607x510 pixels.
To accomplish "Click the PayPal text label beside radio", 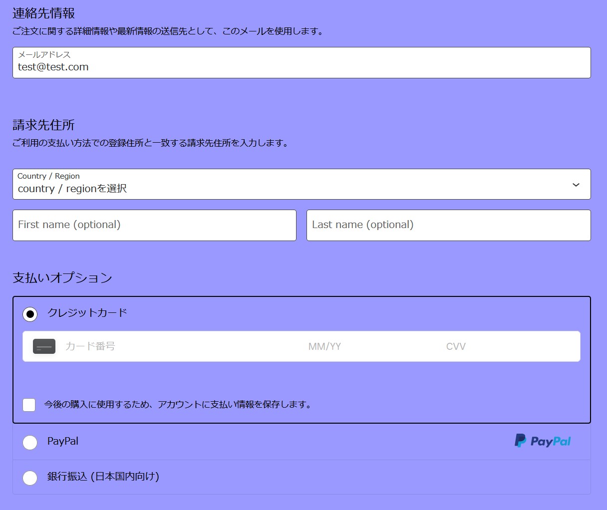I will coord(63,441).
